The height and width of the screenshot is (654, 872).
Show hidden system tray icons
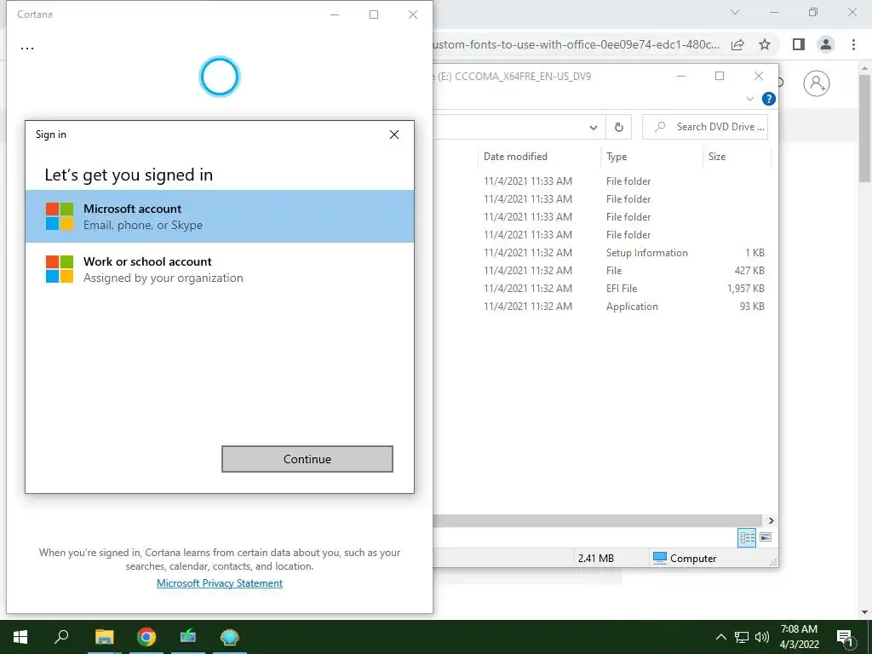[x=720, y=637]
